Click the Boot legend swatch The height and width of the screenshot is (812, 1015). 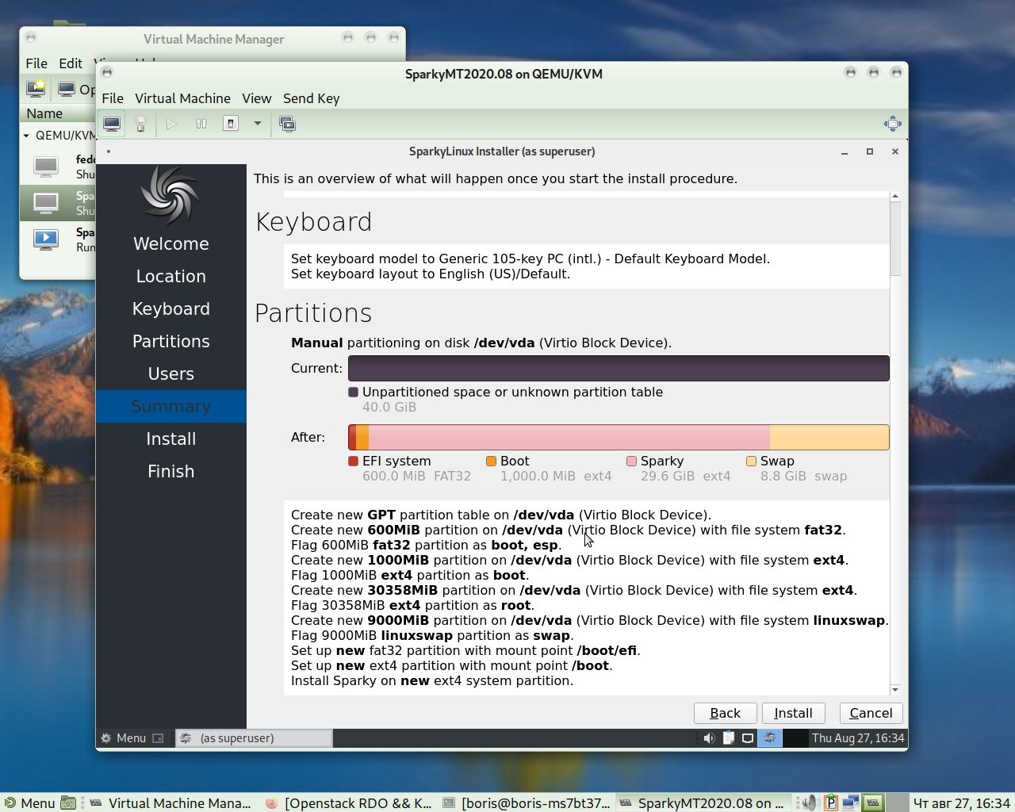[x=492, y=461]
